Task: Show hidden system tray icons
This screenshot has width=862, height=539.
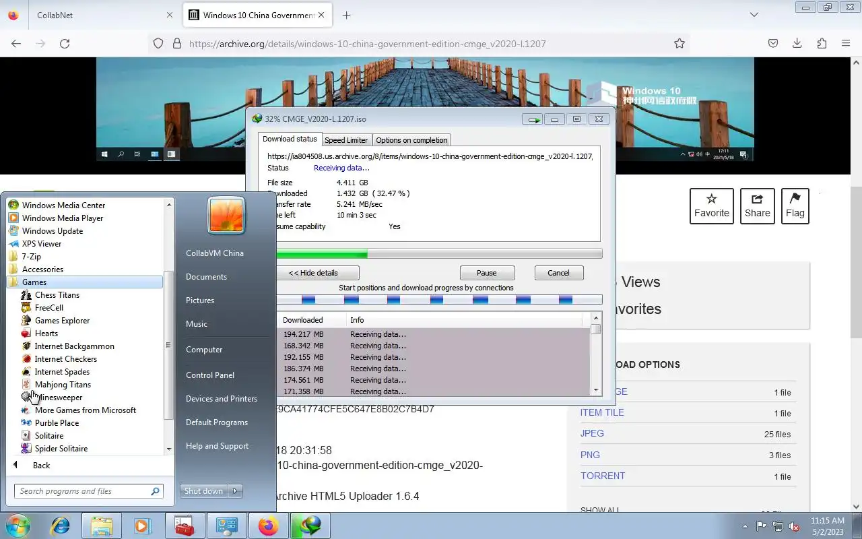Action: pyautogui.click(x=745, y=526)
